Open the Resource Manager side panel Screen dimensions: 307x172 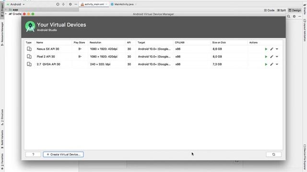(2, 34)
